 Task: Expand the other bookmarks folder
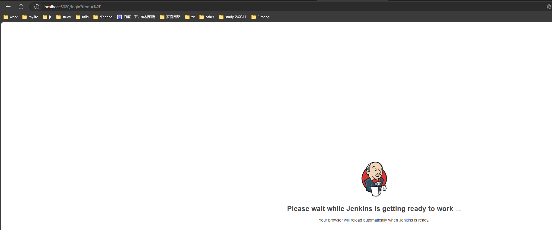click(207, 17)
